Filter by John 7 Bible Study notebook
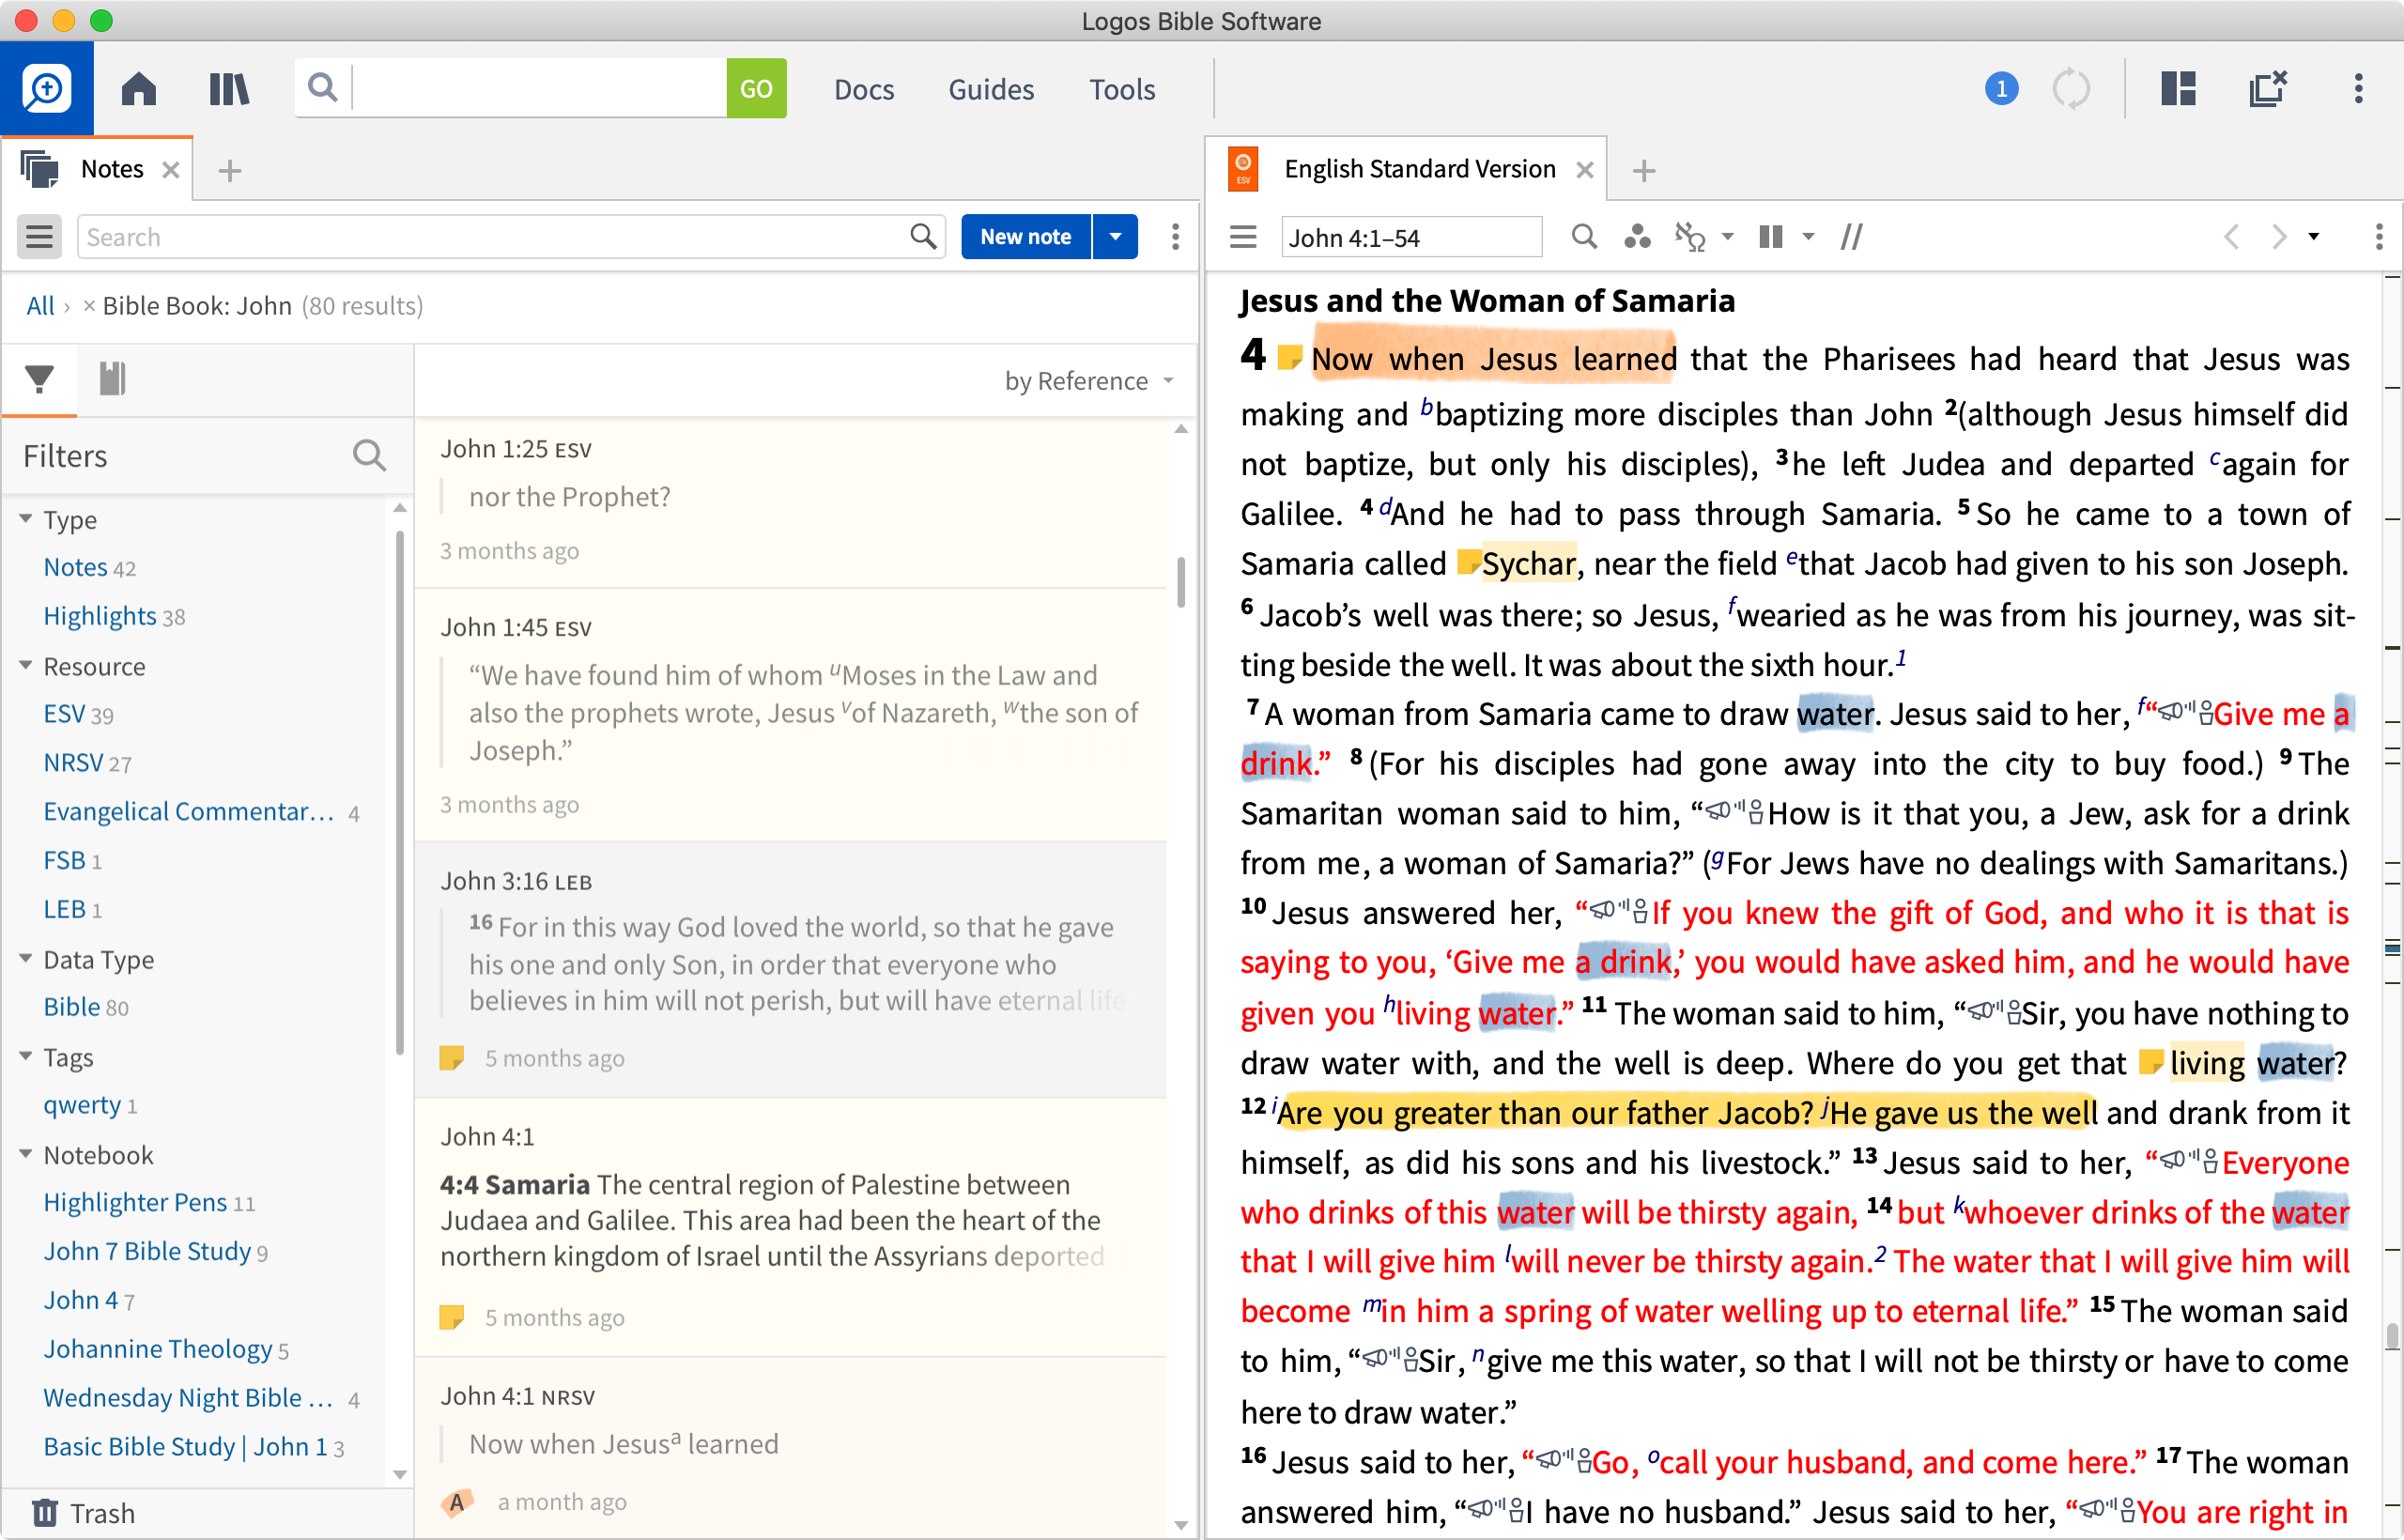Viewport: 2404px width, 1540px height. pyautogui.click(x=147, y=1251)
